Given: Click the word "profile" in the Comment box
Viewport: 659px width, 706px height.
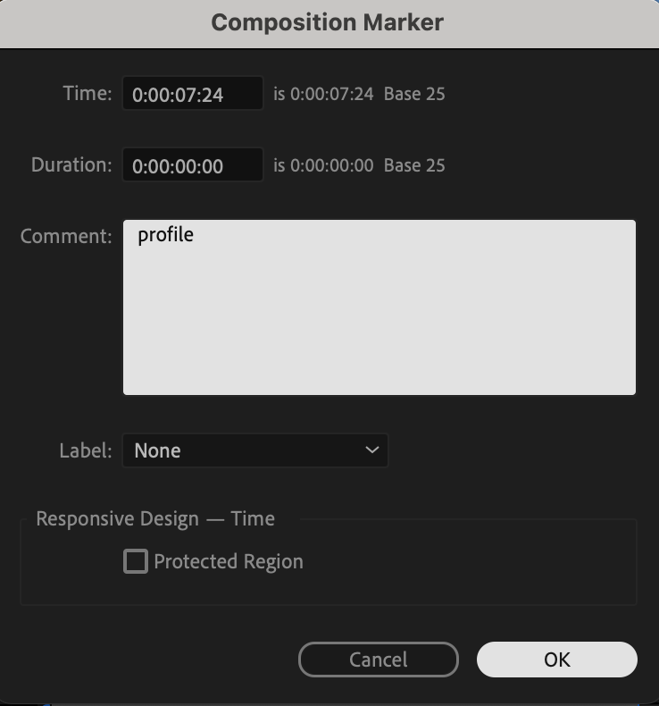Looking at the screenshot, I should [165, 235].
